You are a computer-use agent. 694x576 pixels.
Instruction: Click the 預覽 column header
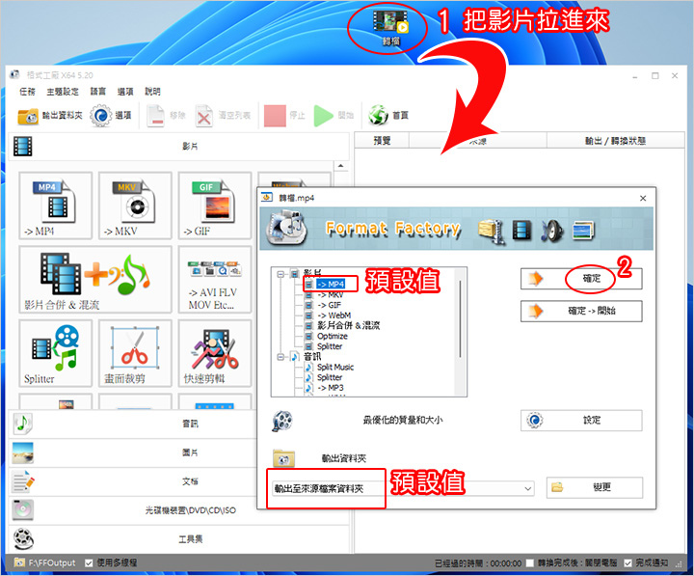pyautogui.click(x=382, y=141)
